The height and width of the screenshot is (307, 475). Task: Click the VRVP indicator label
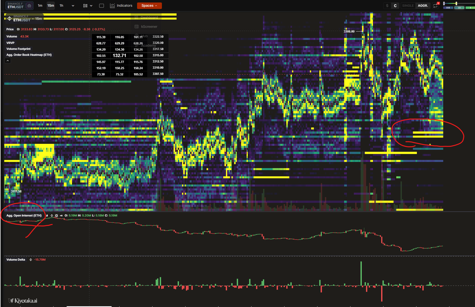11,43
